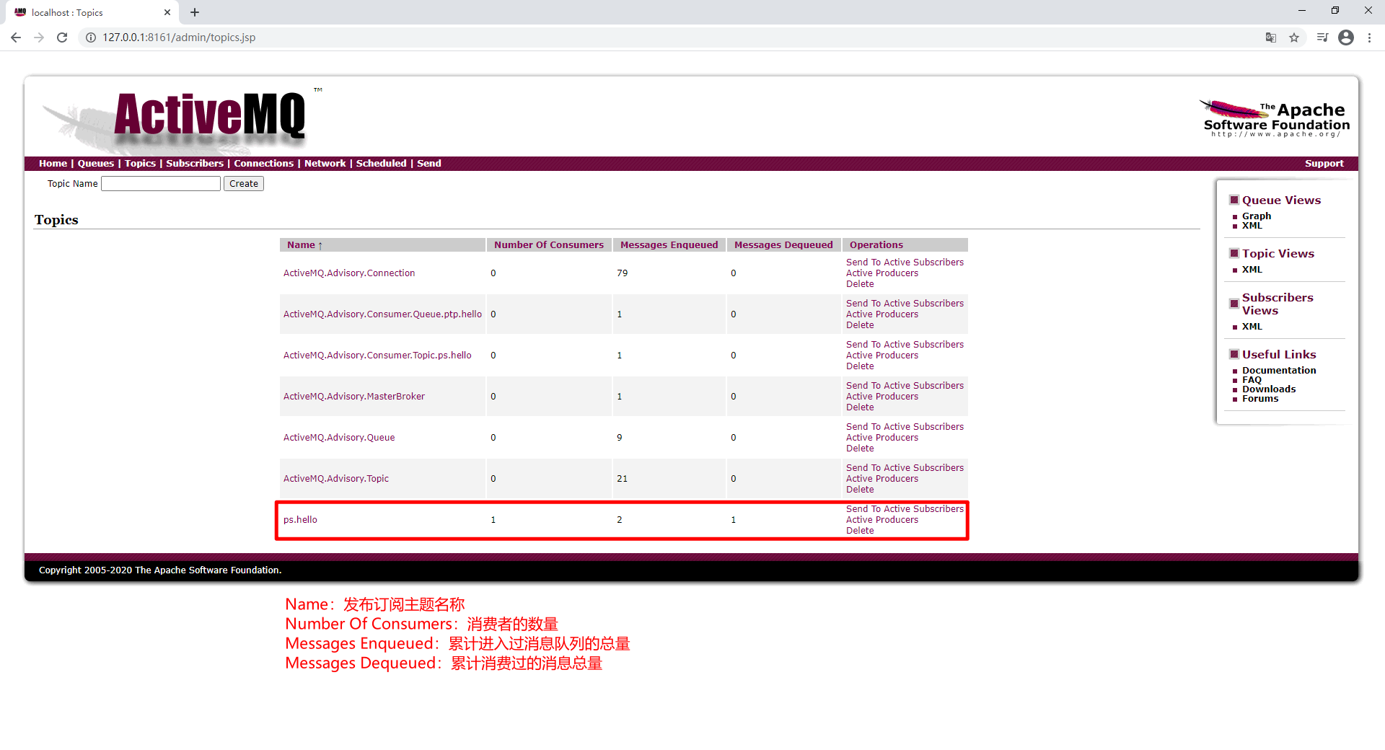This screenshot has width=1385, height=750.
Task: Send To Active Subscribers for ActiveMQ.Advisory.Topic
Action: pyautogui.click(x=905, y=468)
